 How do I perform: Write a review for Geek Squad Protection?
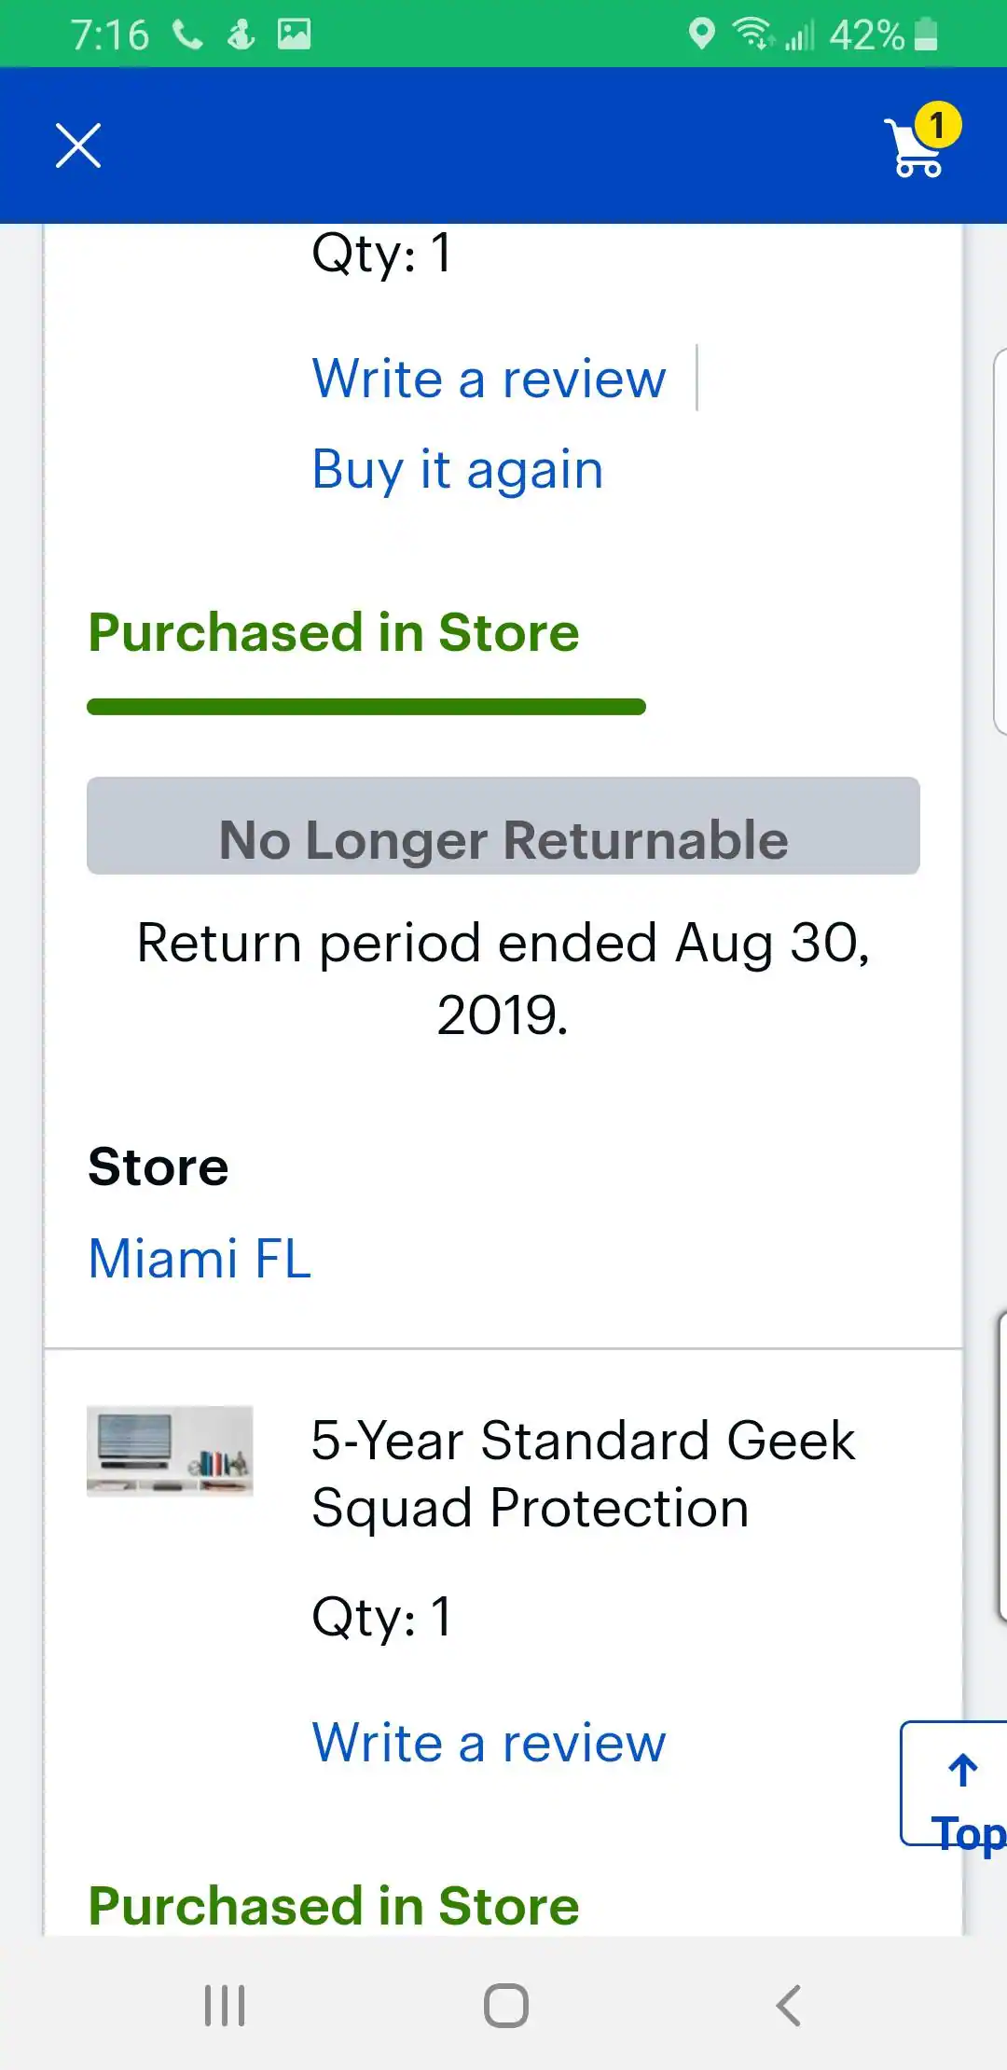(x=489, y=1743)
